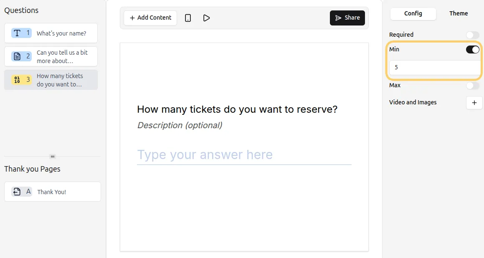Click the play preview icon
484x258 pixels.
click(x=206, y=18)
